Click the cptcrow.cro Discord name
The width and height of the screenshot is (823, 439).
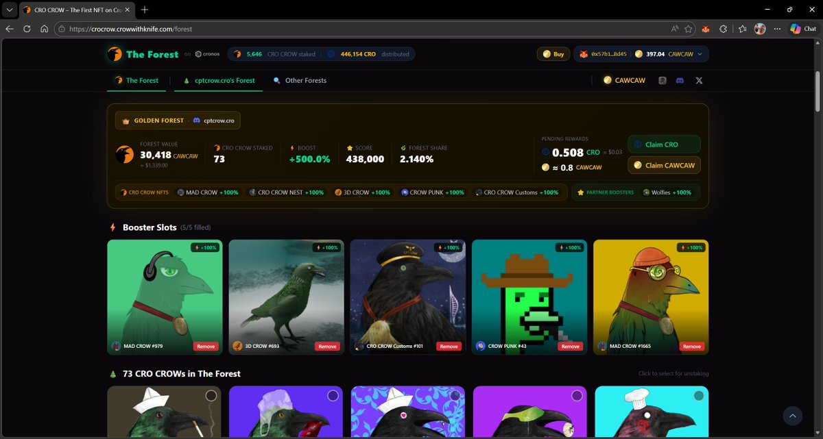click(219, 121)
